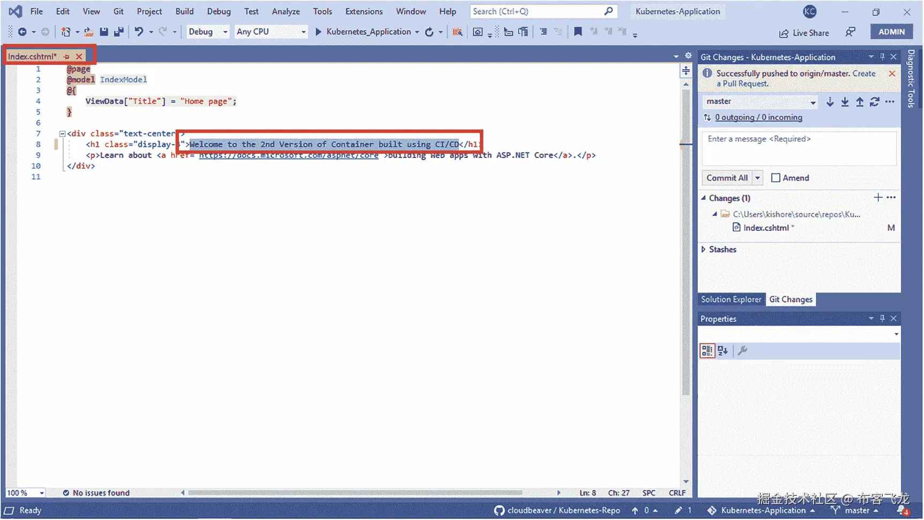This screenshot has width=924, height=520.
Task: Save the current file with the disk icon
Action: pos(104,32)
